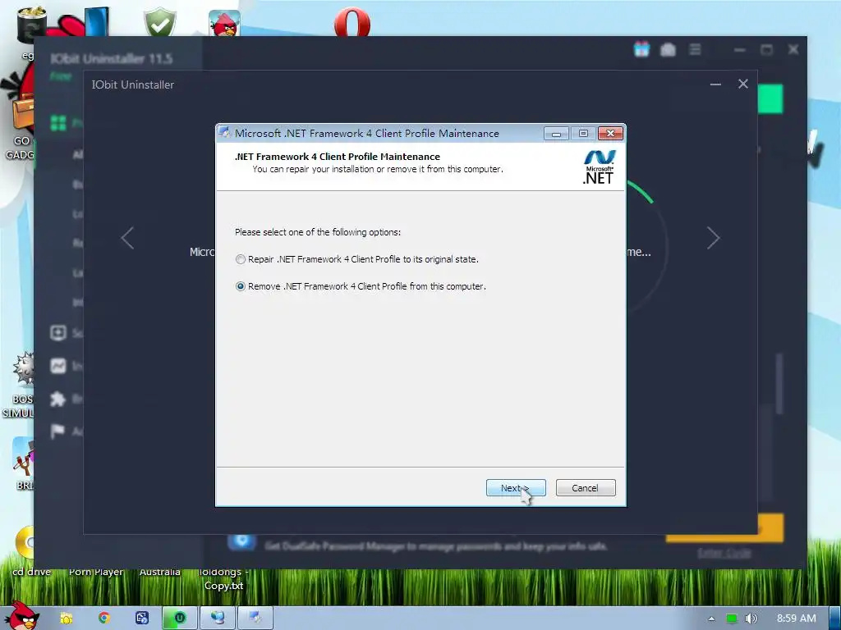Click the Next button in .NET Maintenance dialog

coord(516,488)
